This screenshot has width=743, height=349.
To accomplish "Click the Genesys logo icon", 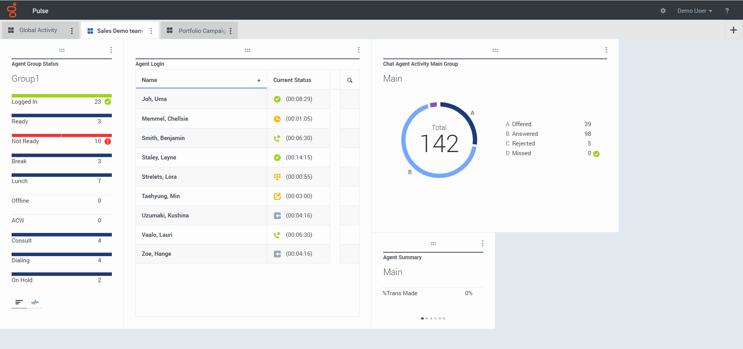I will point(12,10).
